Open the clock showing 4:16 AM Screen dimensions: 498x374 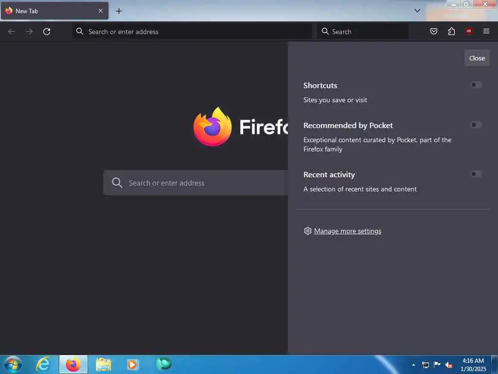pos(473,364)
